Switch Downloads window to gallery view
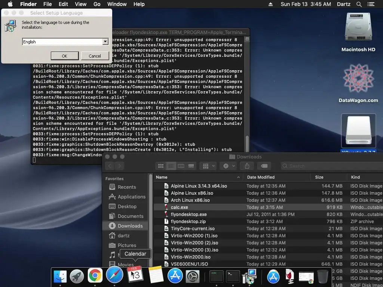Screen dimensions: 383x287 click(191, 166)
